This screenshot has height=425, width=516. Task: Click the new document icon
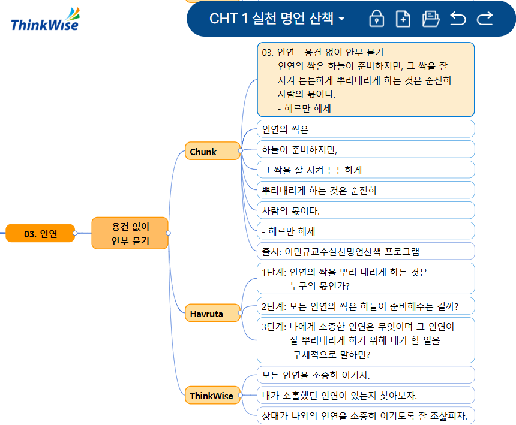click(x=403, y=19)
